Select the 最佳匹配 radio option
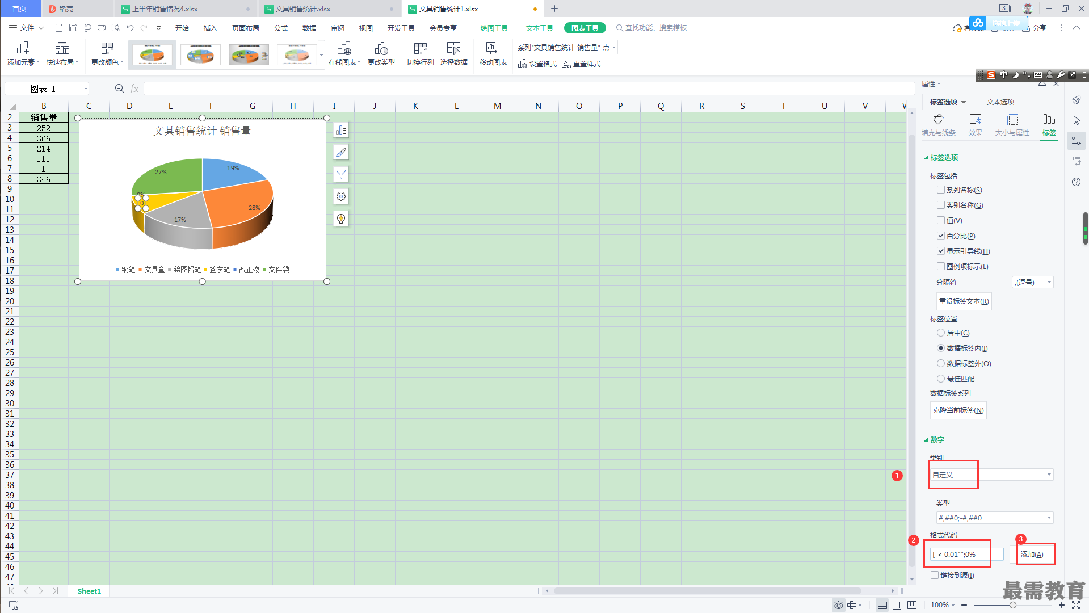1089x613 pixels. [941, 379]
